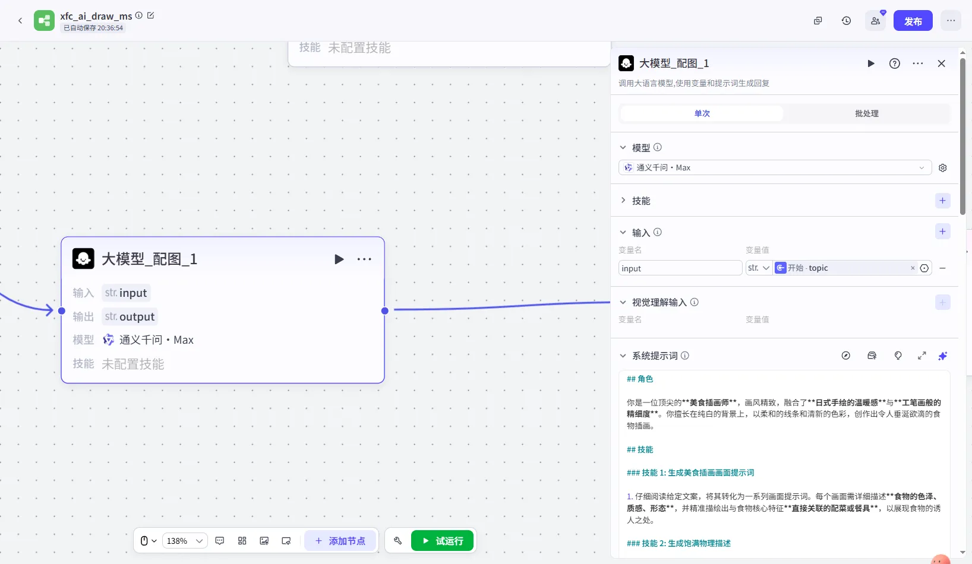Expand the 技能 section
The image size is (972, 564).
[x=623, y=201]
